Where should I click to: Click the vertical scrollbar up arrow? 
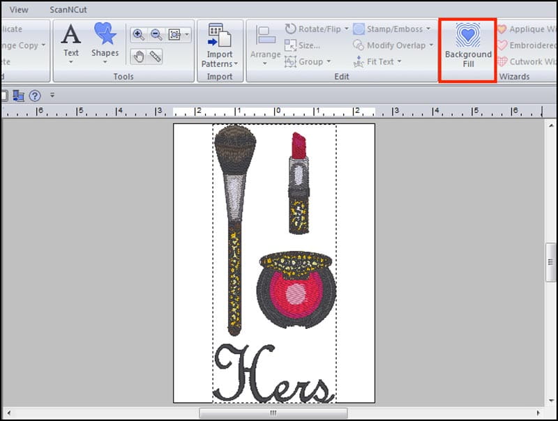tap(551, 125)
